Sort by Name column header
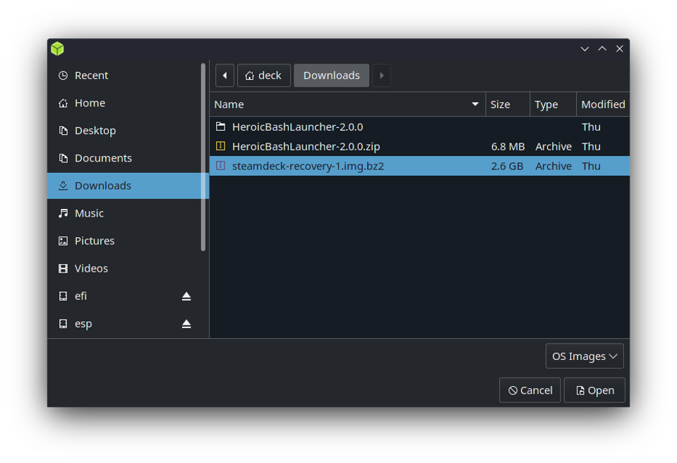This screenshot has height=463, width=677. tap(347, 104)
